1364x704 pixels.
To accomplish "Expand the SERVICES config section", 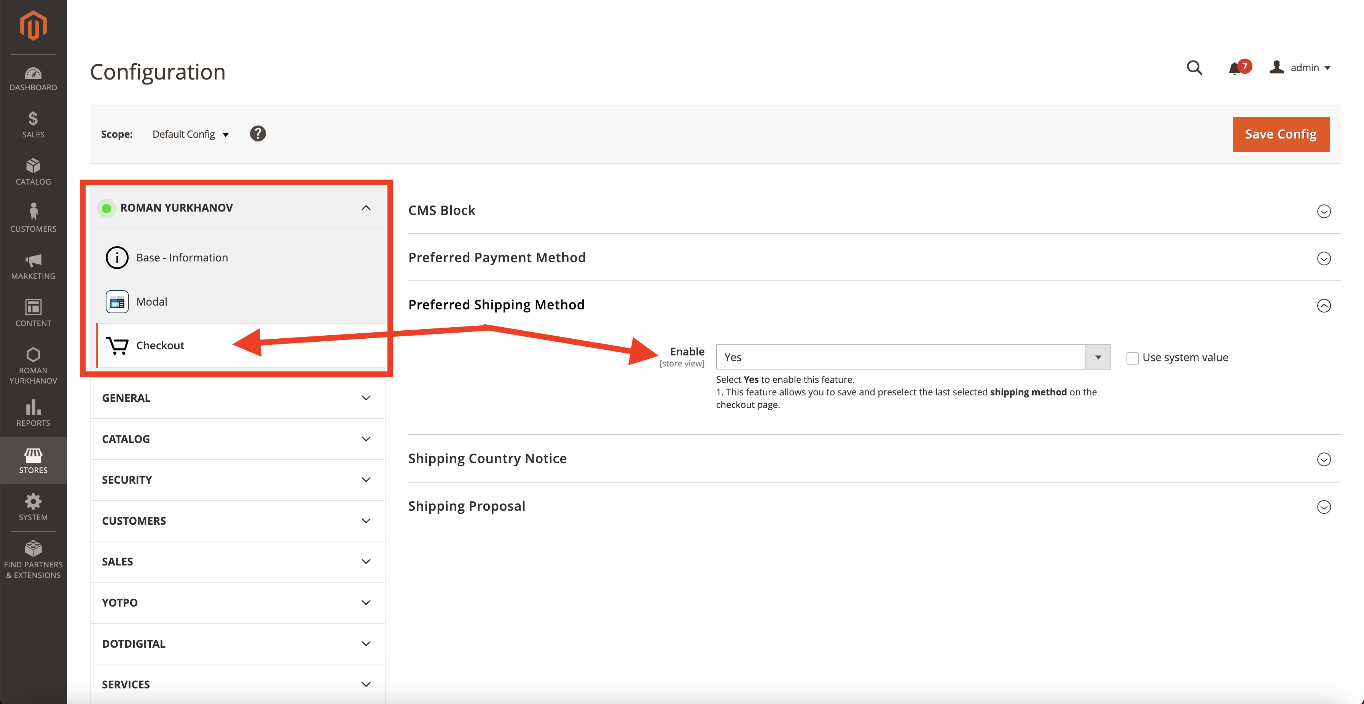I will pyautogui.click(x=237, y=685).
